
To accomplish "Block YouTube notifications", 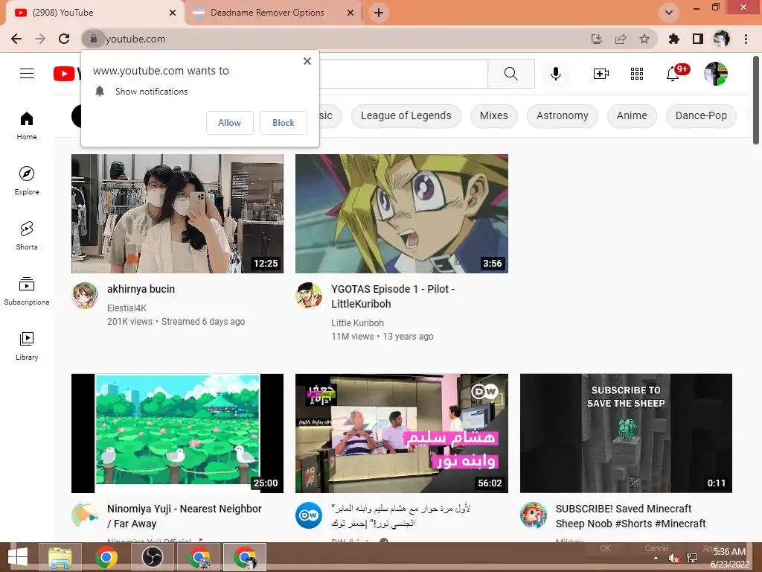I will point(284,123).
